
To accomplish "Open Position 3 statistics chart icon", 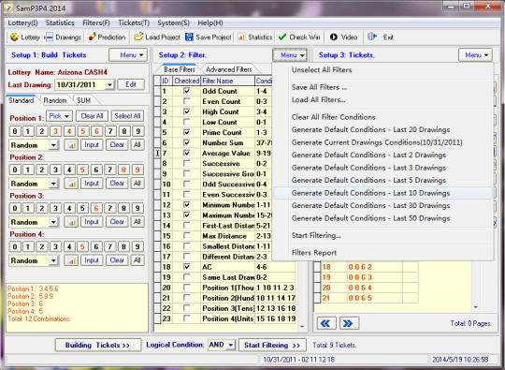I will point(71,222).
